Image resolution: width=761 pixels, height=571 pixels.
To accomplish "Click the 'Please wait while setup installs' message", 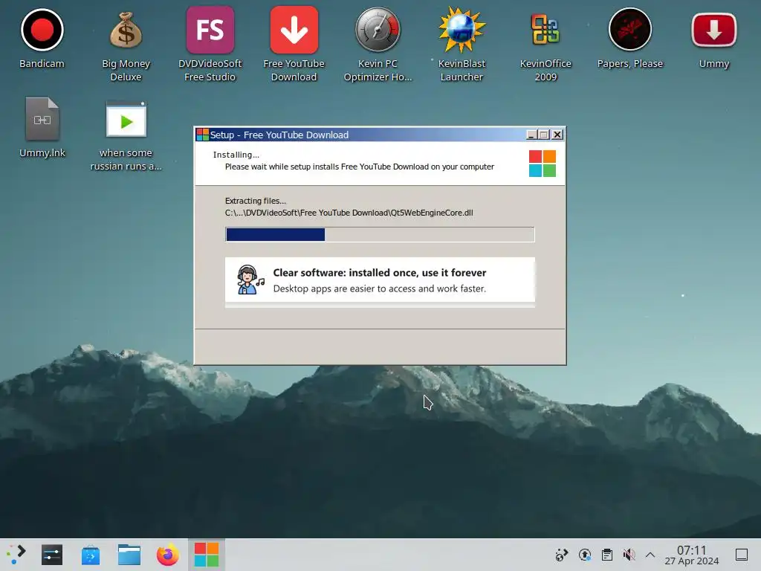I will click(359, 167).
